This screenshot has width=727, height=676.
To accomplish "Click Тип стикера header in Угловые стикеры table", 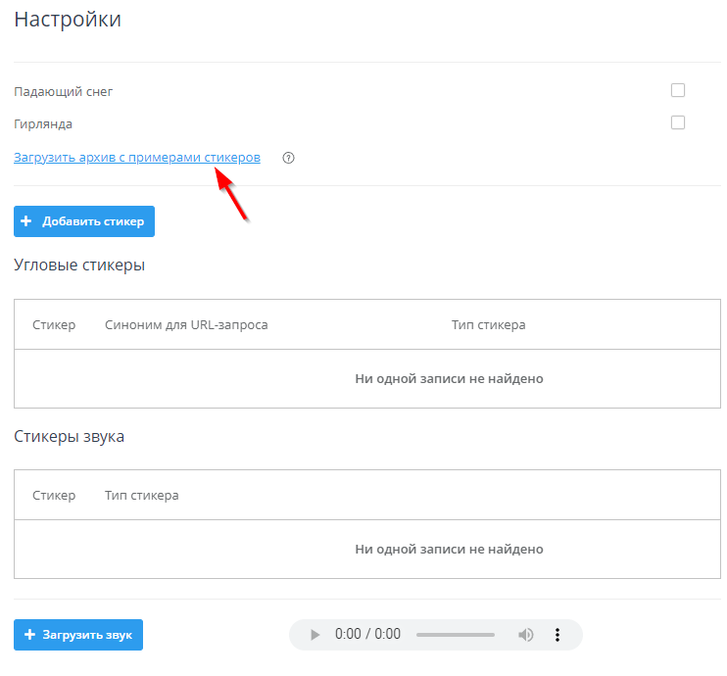I will [x=488, y=324].
